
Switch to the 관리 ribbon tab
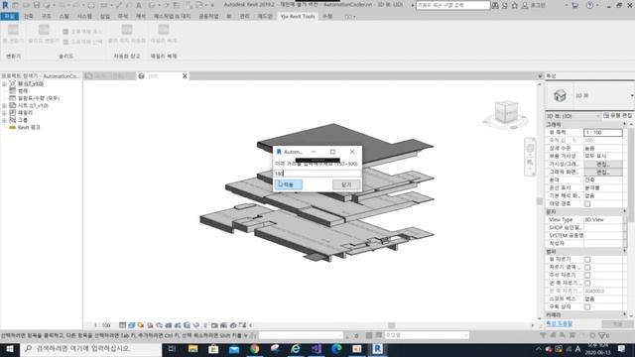coord(245,16)
